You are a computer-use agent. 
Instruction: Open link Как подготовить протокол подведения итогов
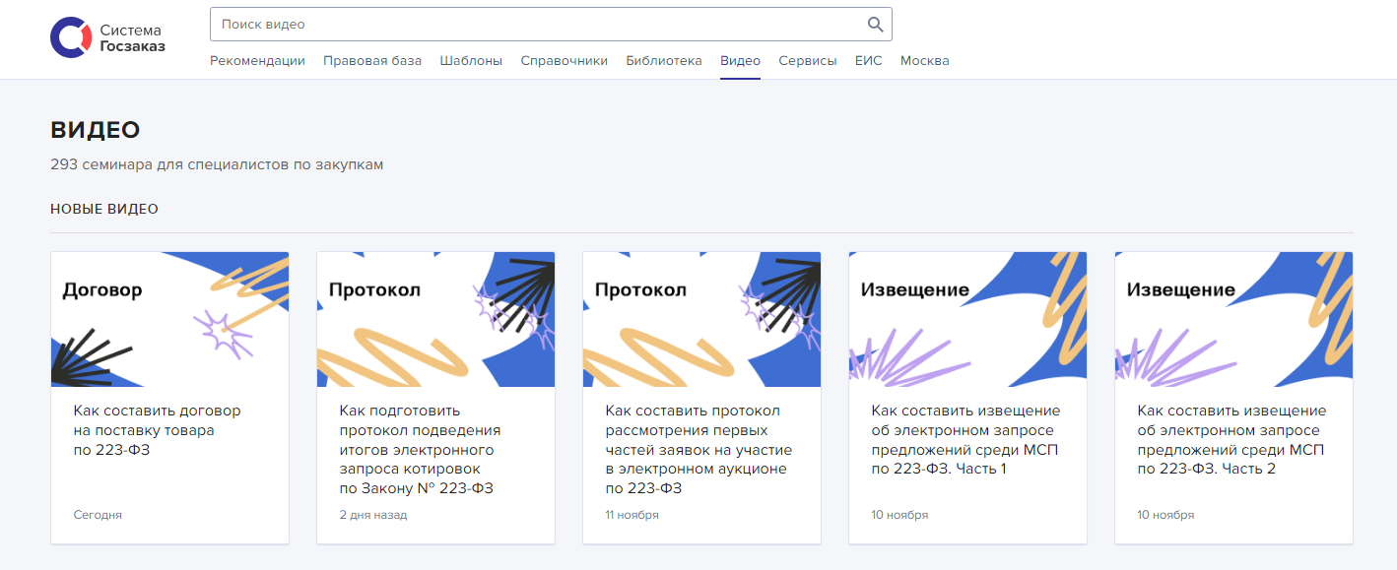pos(421,450)
